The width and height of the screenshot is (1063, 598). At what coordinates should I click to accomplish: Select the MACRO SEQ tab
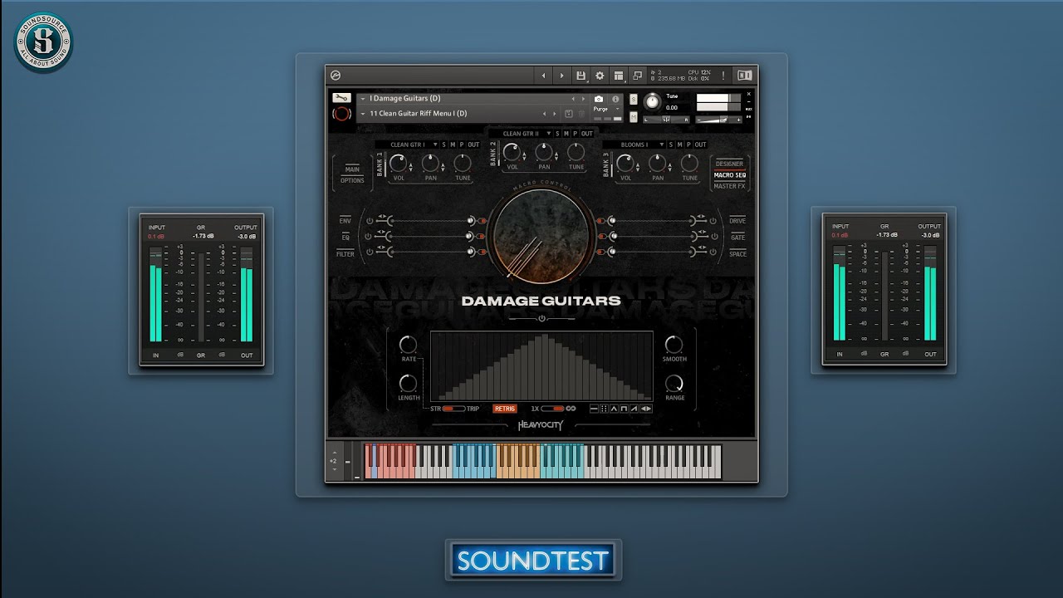pos(730,175)
